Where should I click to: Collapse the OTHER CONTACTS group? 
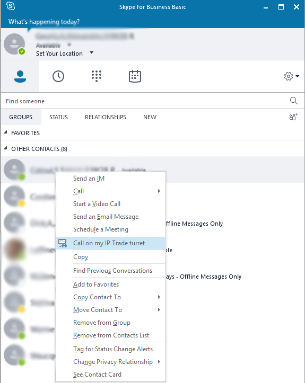coord(5,148)
